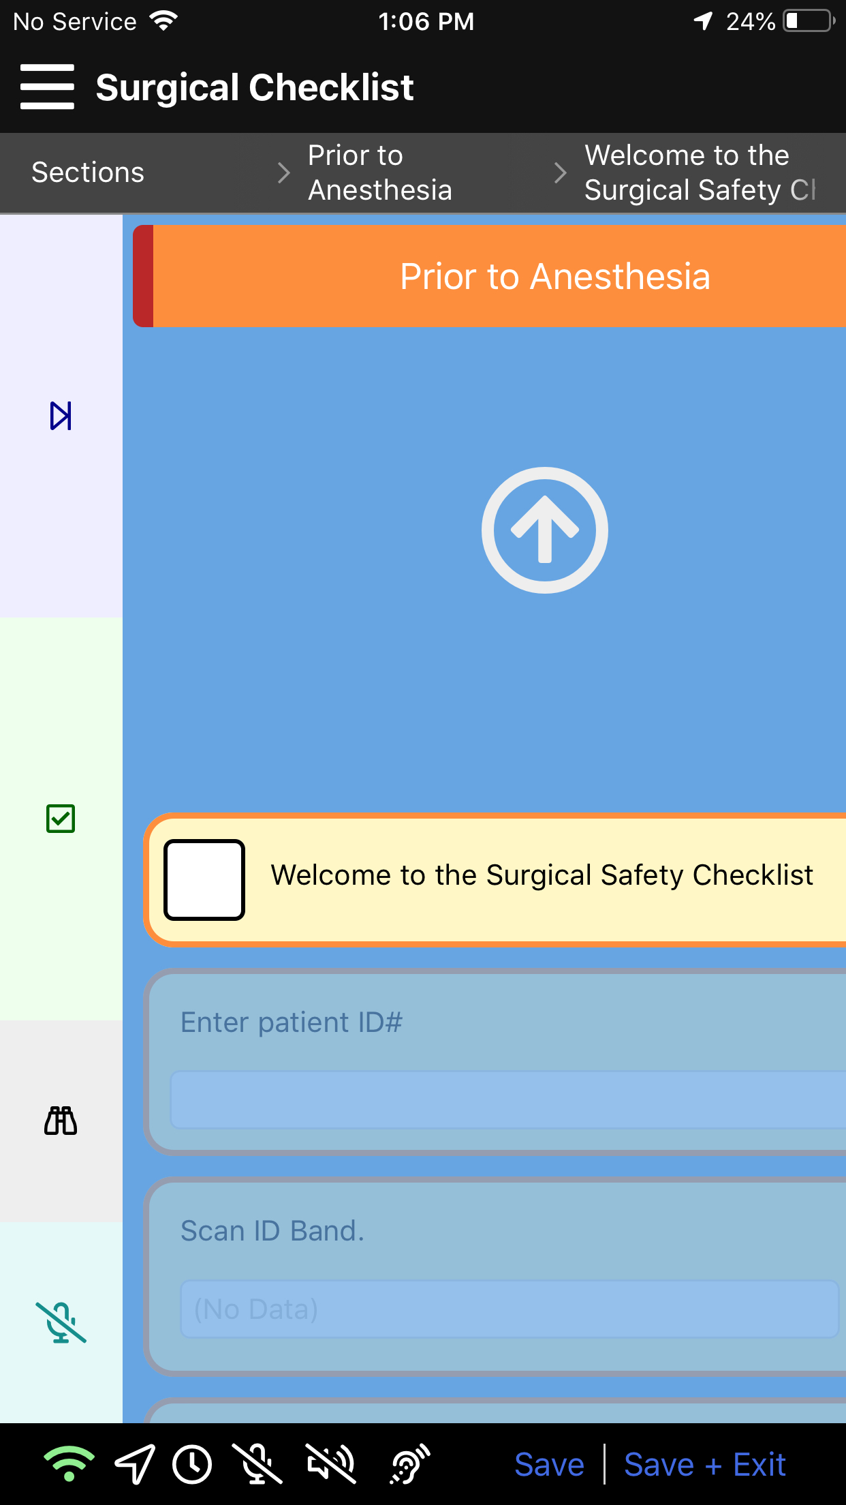Tap the green checkmark sidebar icon
846x1505 pixels.
tap(61, 819)
